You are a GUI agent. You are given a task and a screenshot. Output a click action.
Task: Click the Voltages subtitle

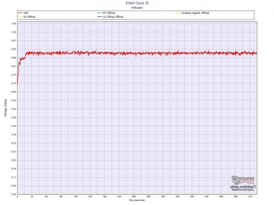[137, 8]
